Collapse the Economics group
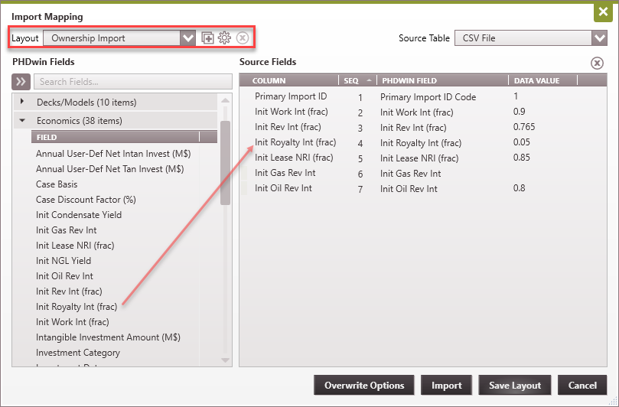The width and height of the screenshot is (619, 407). (22, 120)
